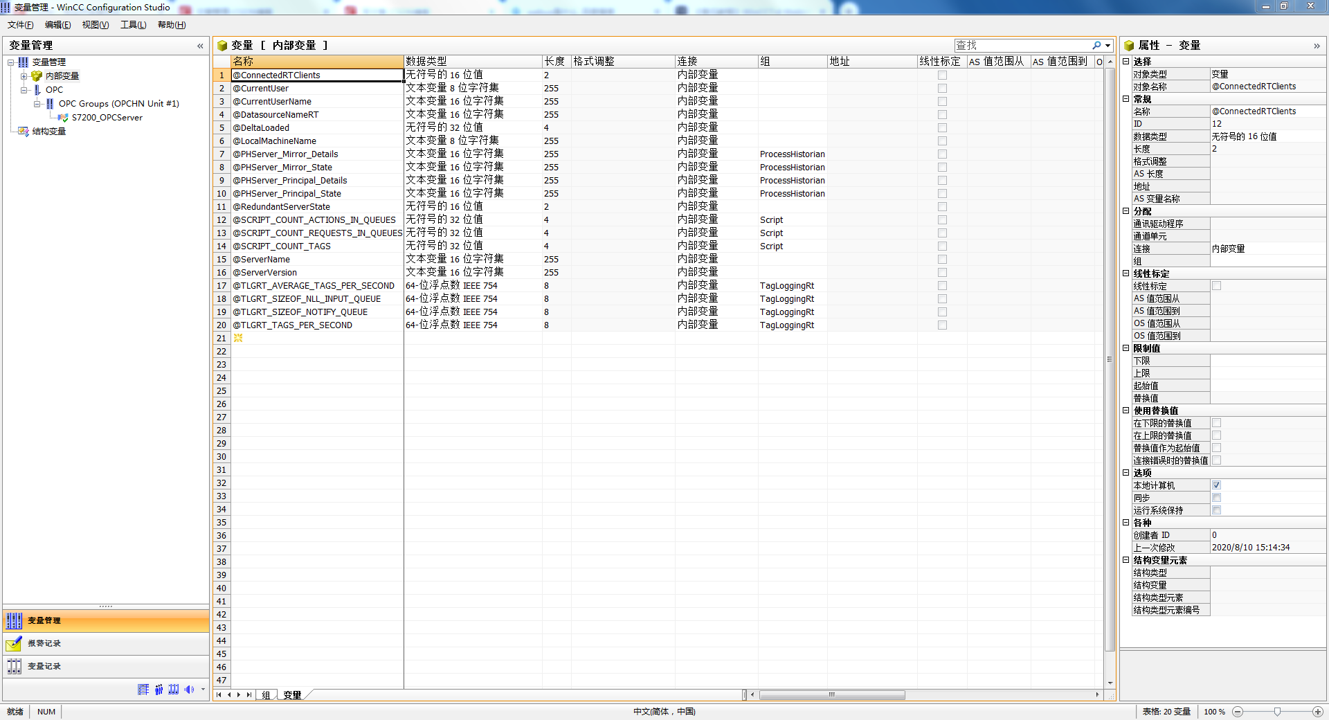Image resolution: width=1329 pixels, height=720 pixels.
Task: Select OPC Groups (OPCHN Unit #1) node
Action: 118,104
